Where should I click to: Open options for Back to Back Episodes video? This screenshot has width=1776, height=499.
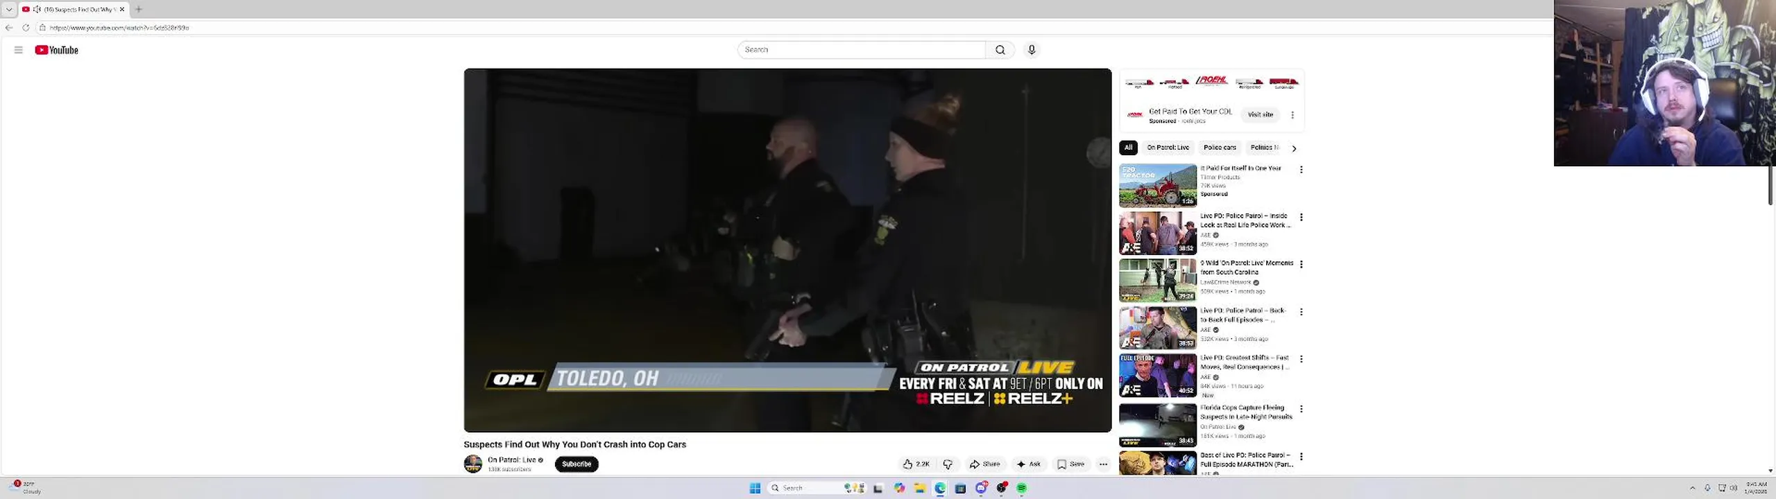pos(1301,312)
